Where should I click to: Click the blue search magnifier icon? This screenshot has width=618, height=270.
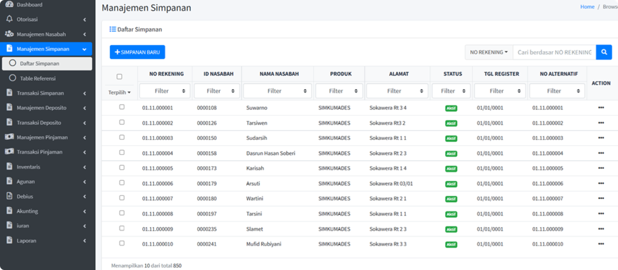[x=604, y=52]
